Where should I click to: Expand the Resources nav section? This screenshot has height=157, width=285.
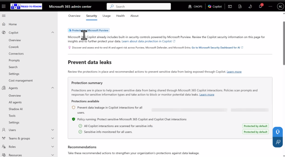point(53,155)
